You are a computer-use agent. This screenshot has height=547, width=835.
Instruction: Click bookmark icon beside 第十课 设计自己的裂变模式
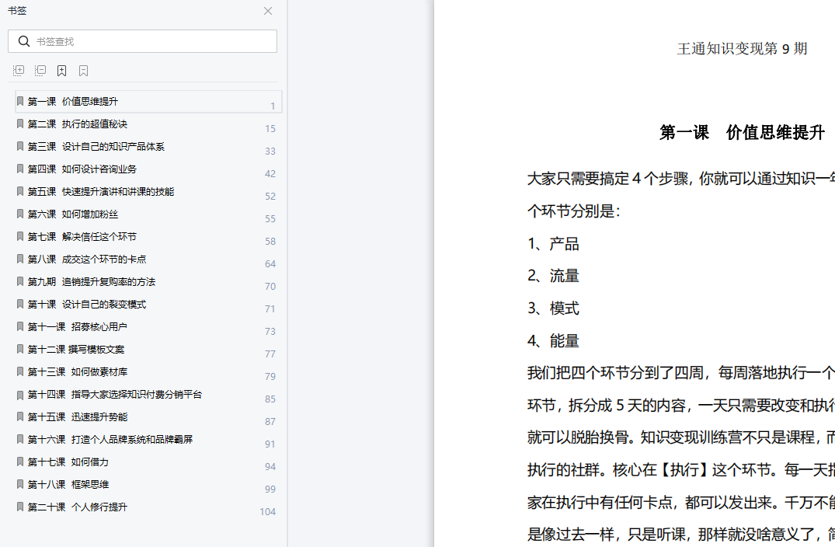[x=20, y=304]
